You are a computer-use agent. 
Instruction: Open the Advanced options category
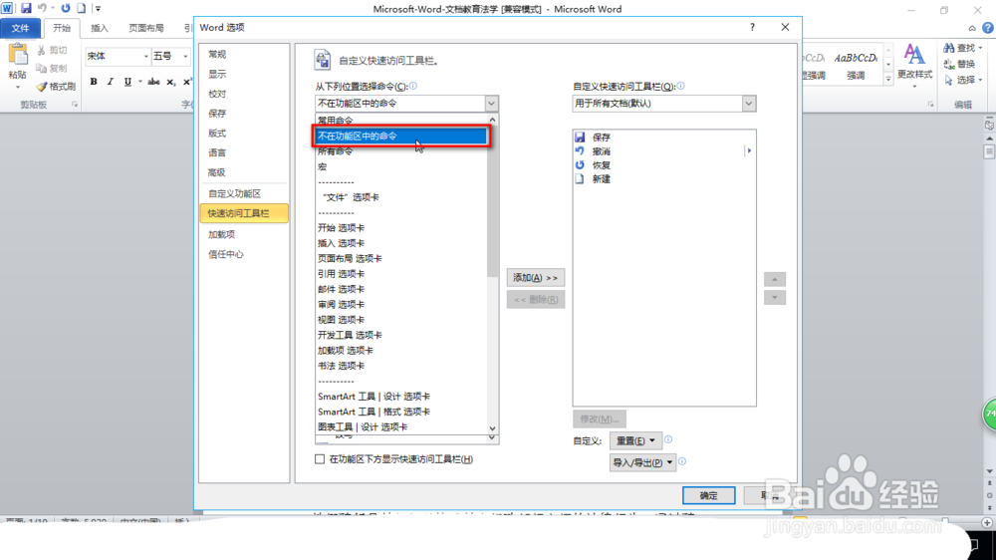point(244,172)
